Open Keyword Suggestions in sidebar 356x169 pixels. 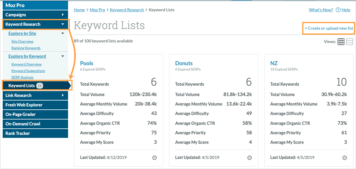28,71
